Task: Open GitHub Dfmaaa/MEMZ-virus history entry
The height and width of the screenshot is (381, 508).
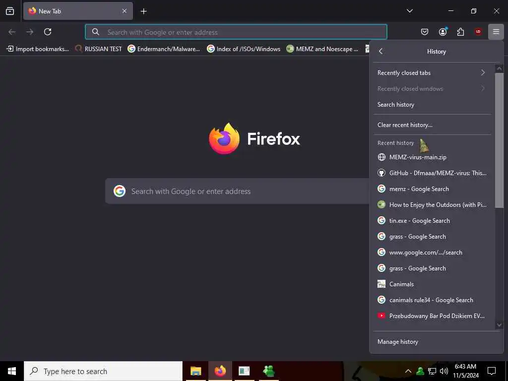Action: [432, 173]
